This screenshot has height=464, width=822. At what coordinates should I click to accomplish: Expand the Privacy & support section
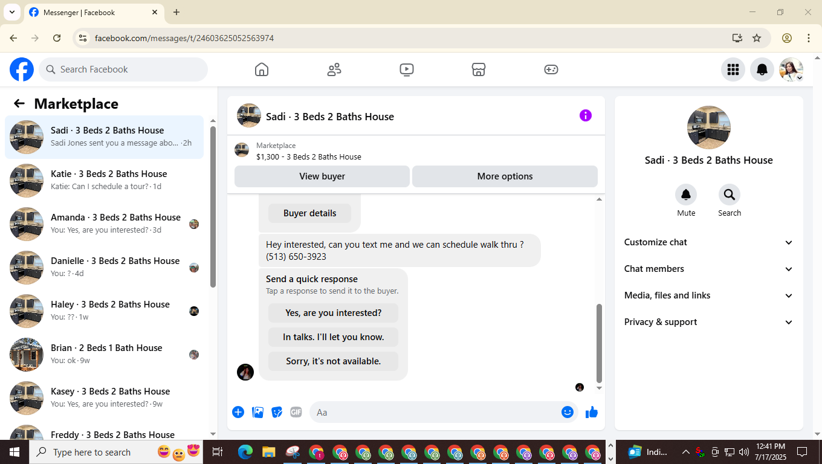708,322
